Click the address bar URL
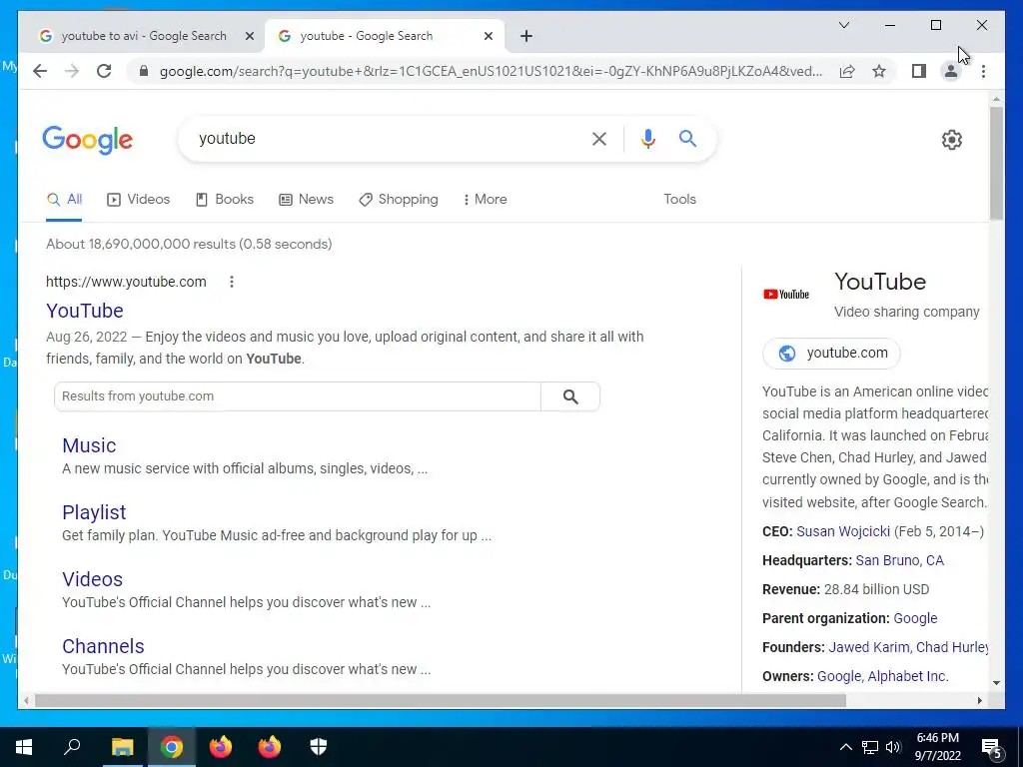Screen dimensions: 1023x767 pyautogui.click(x=491, y=71)
